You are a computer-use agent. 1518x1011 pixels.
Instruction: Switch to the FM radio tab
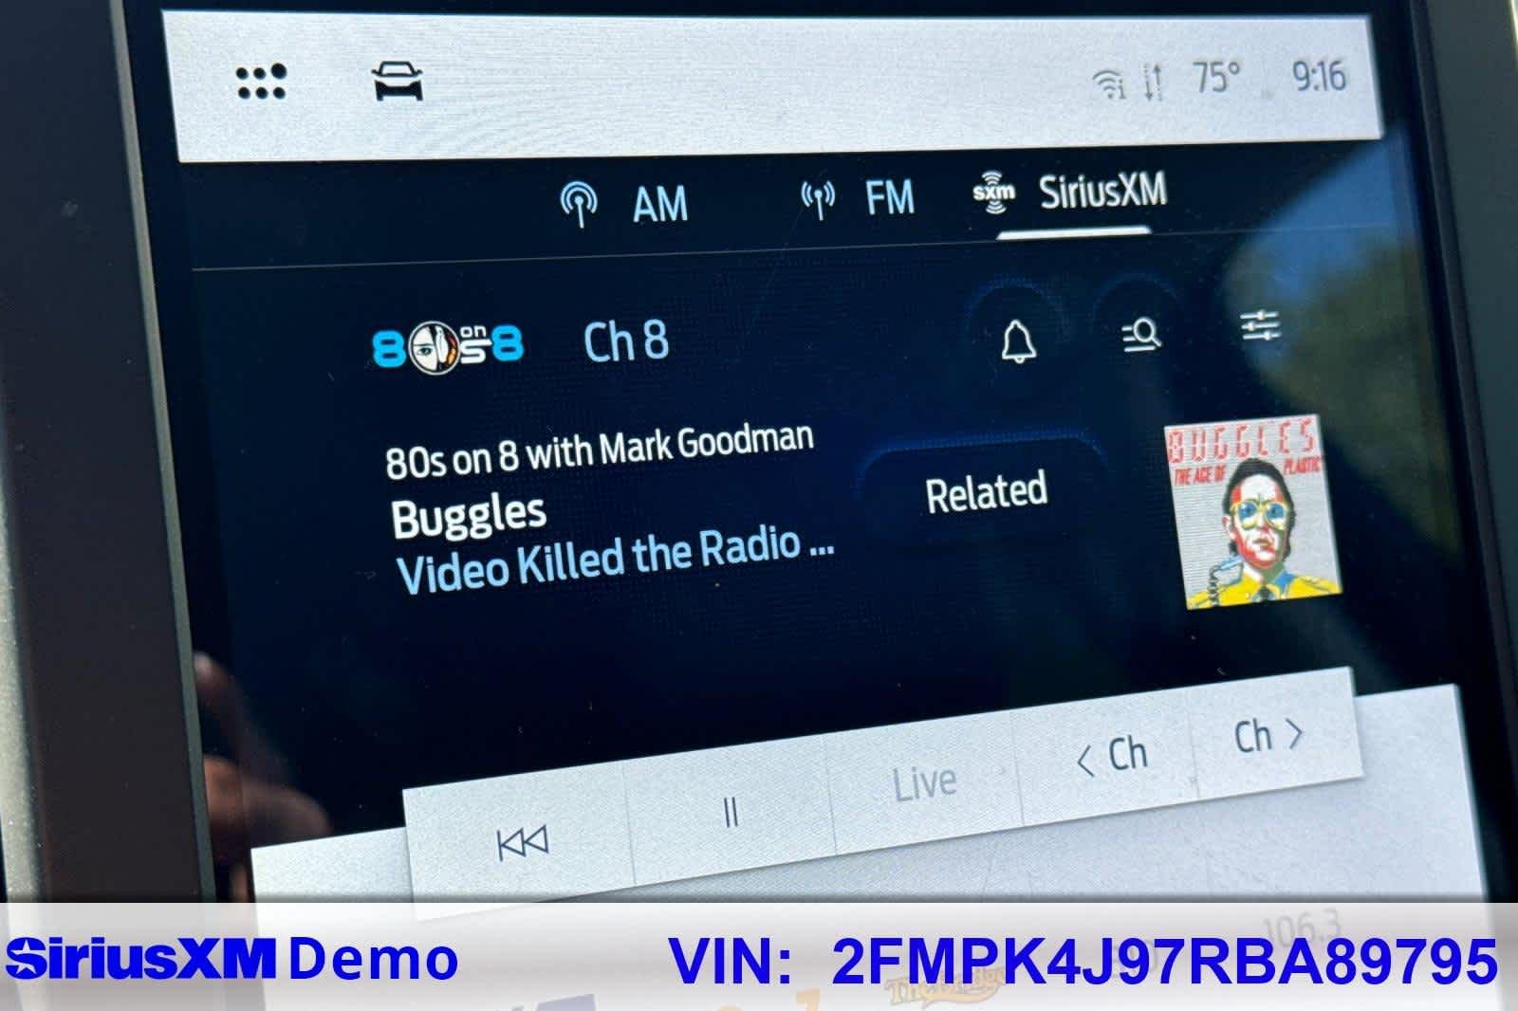(x=858, y=198)
